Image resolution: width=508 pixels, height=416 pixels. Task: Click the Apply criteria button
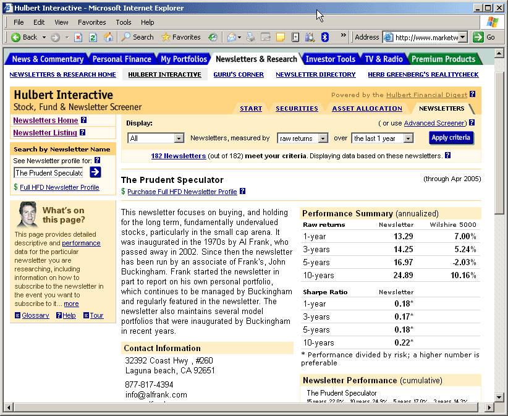[x=451, y=138]
